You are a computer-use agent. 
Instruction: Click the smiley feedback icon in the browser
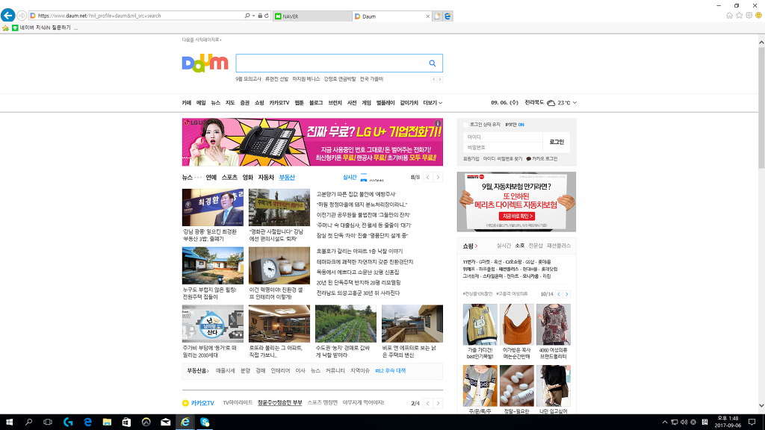click(x=759, y=16)
